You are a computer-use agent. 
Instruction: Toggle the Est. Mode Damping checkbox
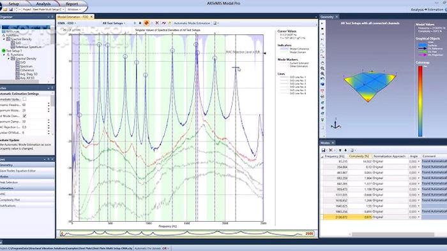click(x=24, y=116)
